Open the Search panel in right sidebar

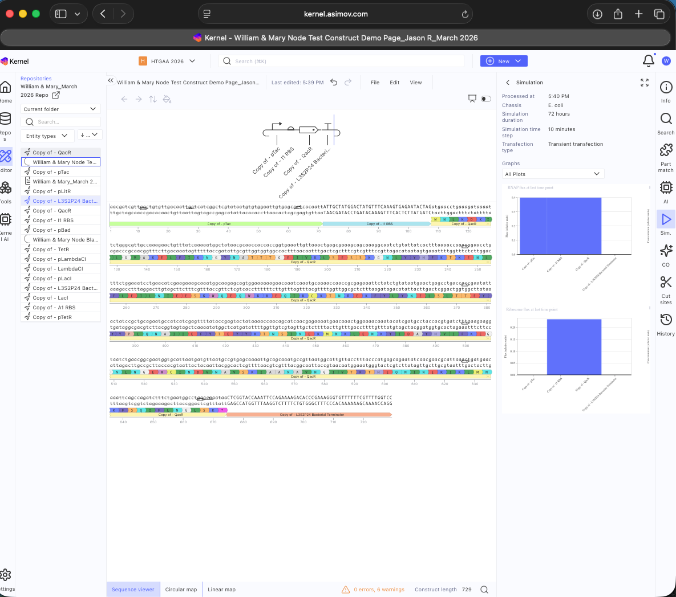pos(666,119)
